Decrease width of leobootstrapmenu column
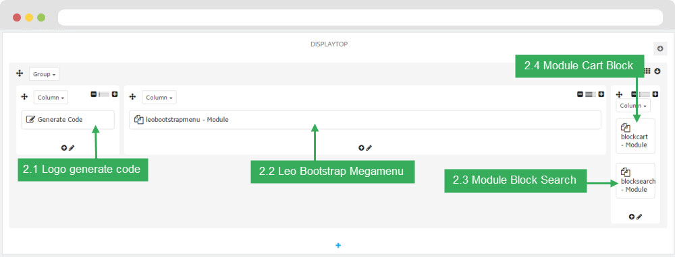 [580, 94]
